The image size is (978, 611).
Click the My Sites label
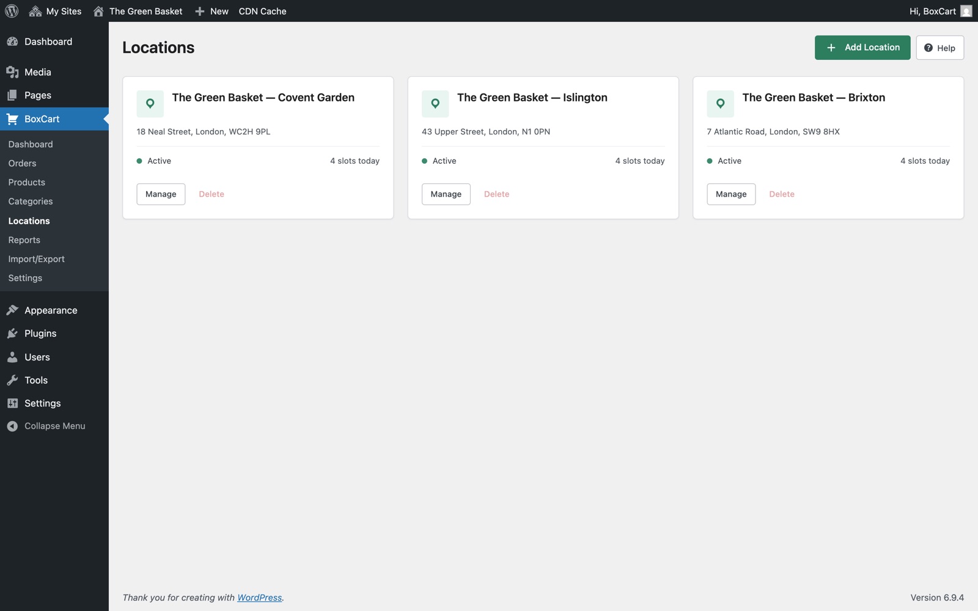pyautogui.click(x=64, y=11)
